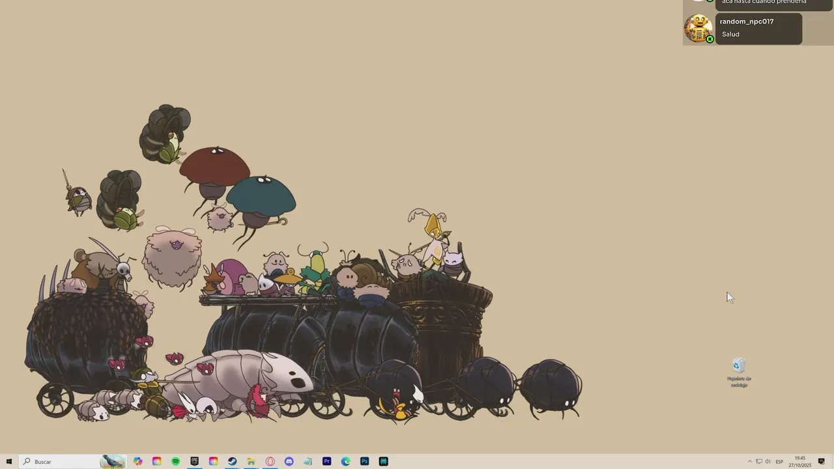Open Spotify from the taskbar

click(x=176, y=461)
